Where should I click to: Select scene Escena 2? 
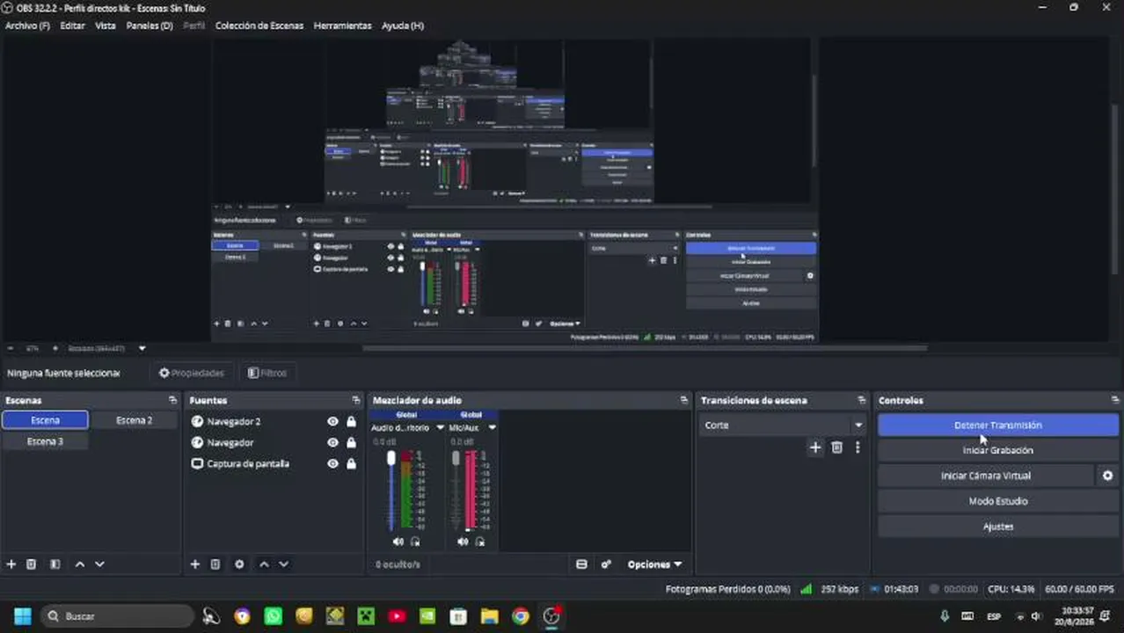(134, 420)
